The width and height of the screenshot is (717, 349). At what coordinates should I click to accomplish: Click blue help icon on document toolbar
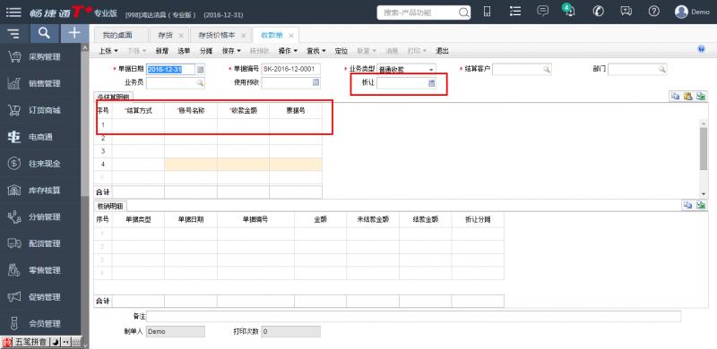[x=702, y=49]
